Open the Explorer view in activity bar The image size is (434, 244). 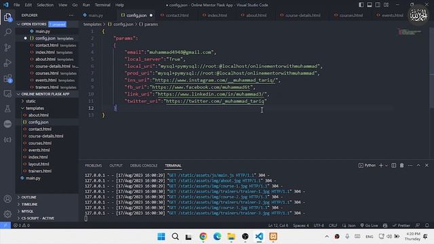[x=7, y=18]
